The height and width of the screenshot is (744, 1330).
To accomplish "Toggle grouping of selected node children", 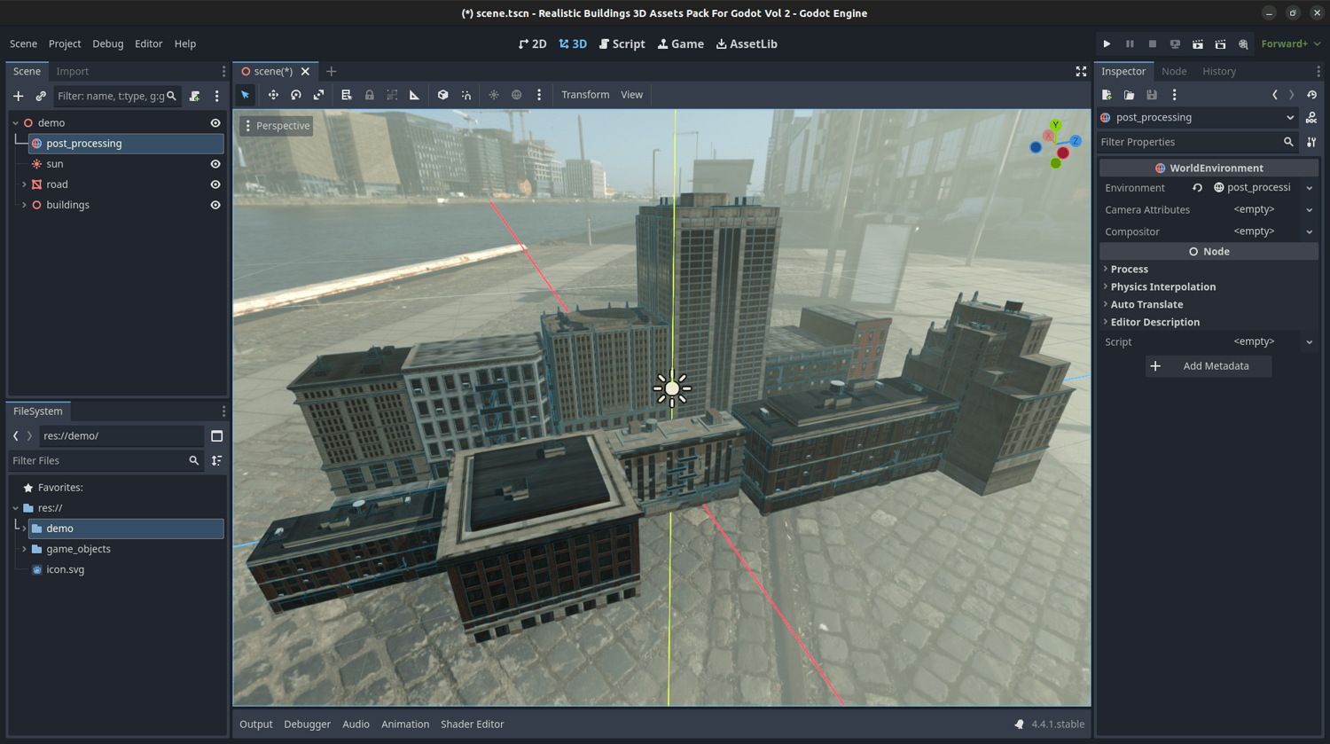I will click(392, 95).
